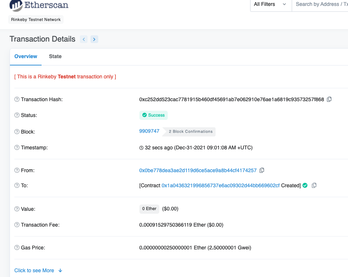Open help icon next to To

point(17,185)
